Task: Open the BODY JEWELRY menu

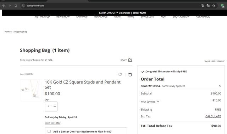Action: click(181, 17)
